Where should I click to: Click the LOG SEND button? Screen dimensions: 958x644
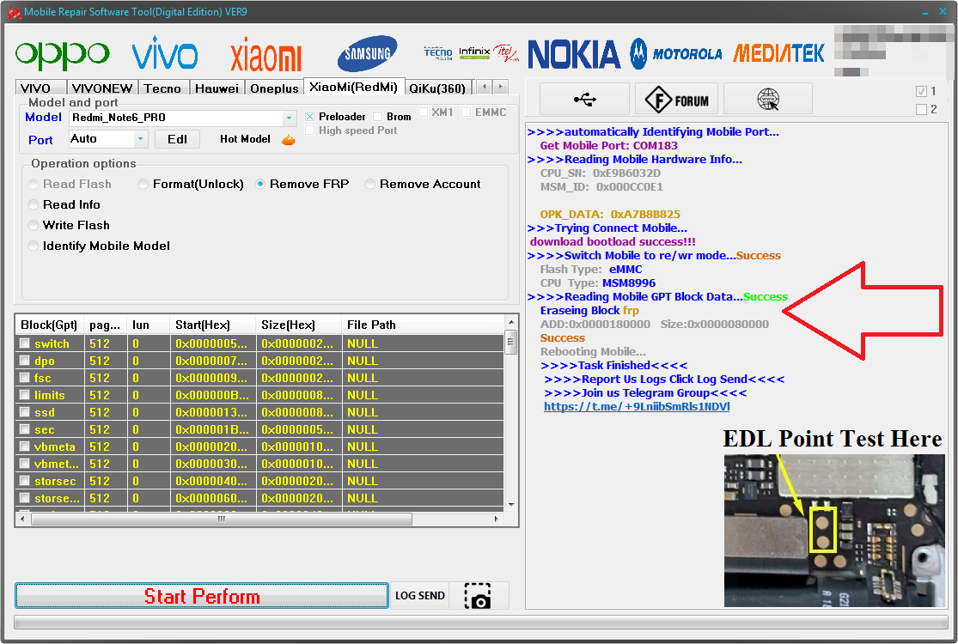tap(420, 596)
